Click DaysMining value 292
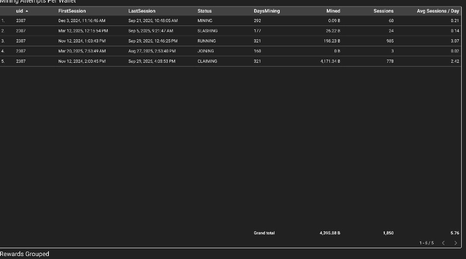The height and width of the screenshot is (259, 466). coord(257,21)
